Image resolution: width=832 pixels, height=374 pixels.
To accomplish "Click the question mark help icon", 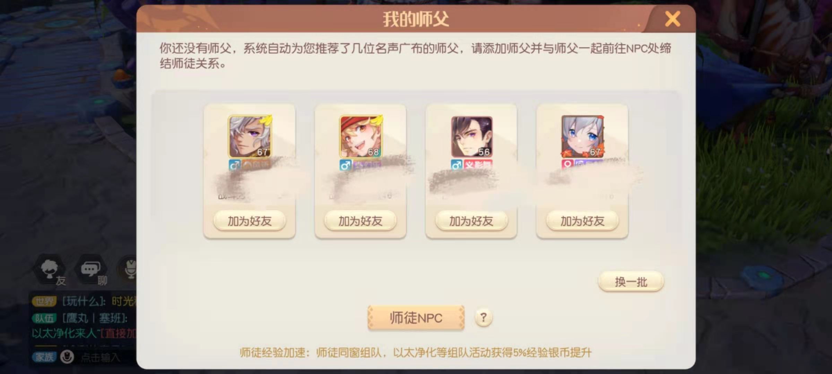I will [484, 317].
